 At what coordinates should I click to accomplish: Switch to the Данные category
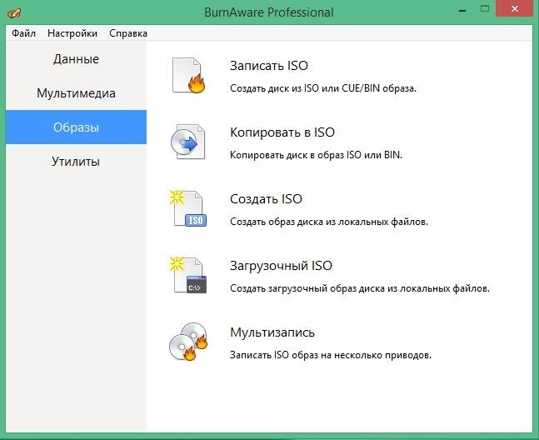76,59
